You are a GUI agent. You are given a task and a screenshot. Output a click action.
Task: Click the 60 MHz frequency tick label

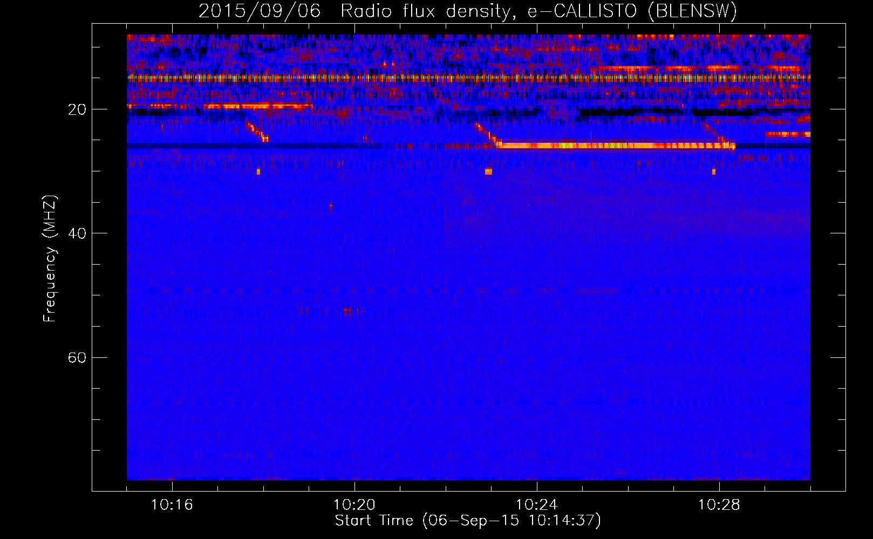[x=77, y=357]
